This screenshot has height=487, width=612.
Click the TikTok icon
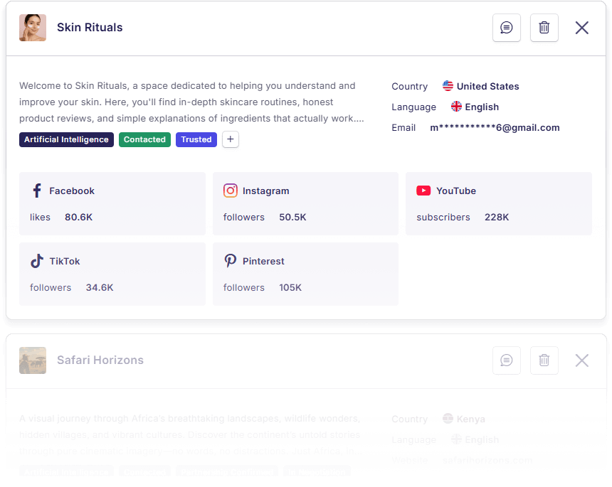(37, 261)
